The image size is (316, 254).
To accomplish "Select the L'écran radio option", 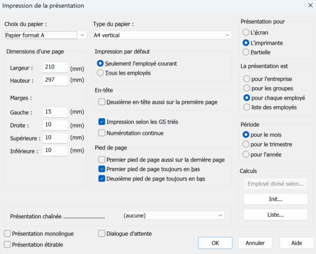I will pyautogui.click(x=246, y=32).
